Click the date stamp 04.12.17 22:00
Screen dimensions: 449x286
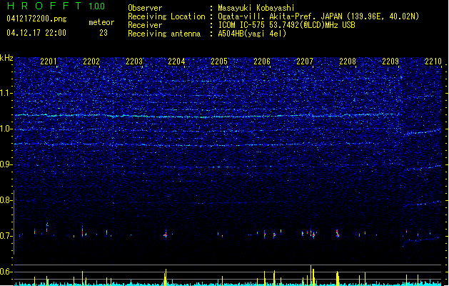click(x=36, y=33)
